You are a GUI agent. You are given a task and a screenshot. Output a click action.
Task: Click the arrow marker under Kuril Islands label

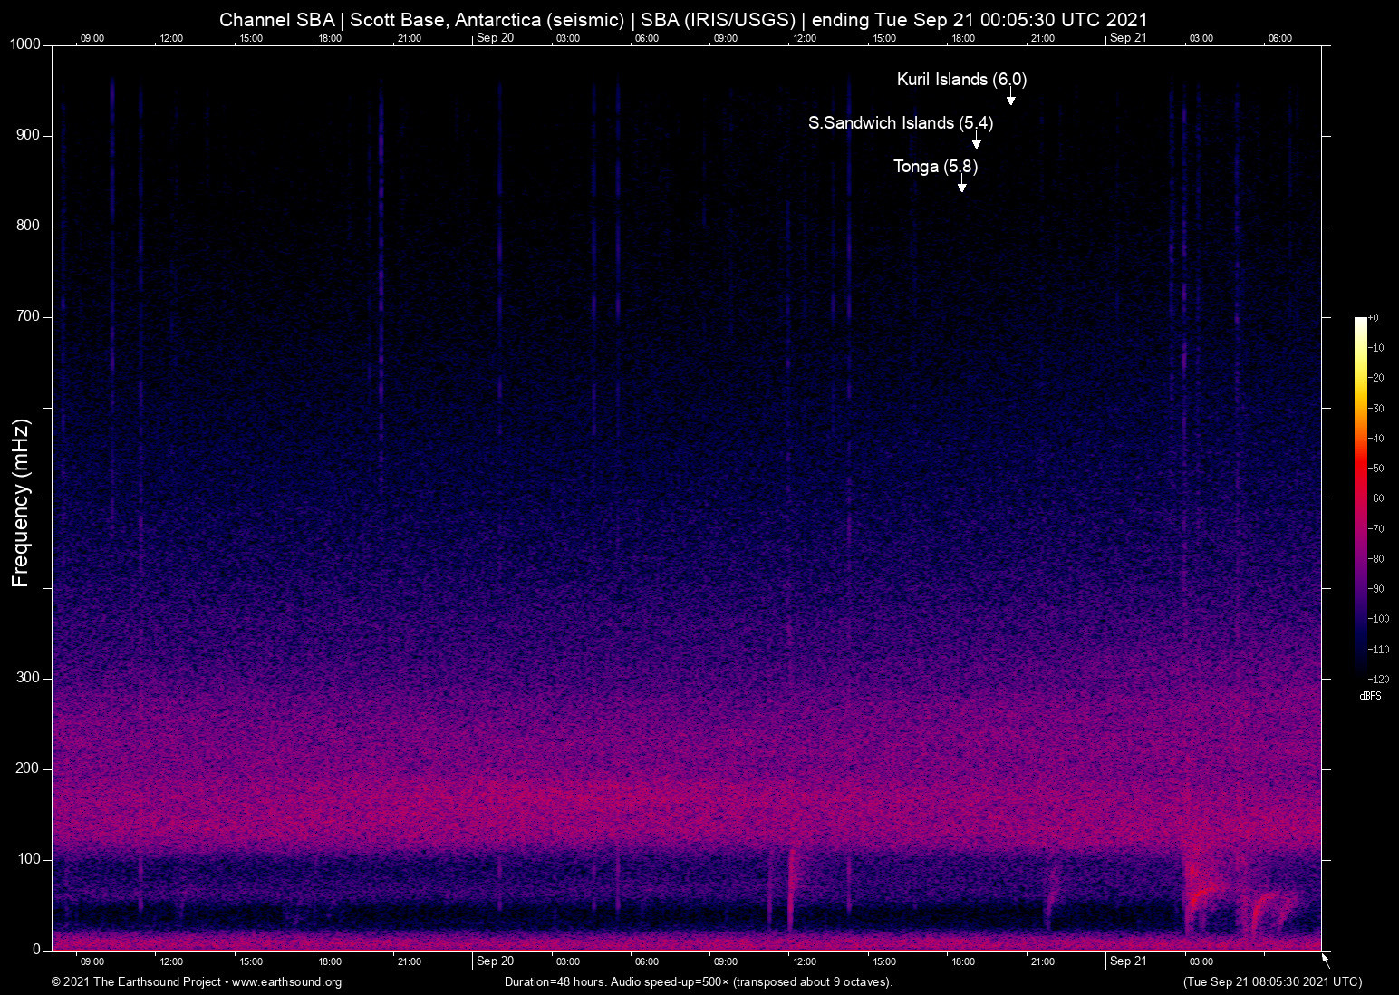click(x=1010, y=99)
